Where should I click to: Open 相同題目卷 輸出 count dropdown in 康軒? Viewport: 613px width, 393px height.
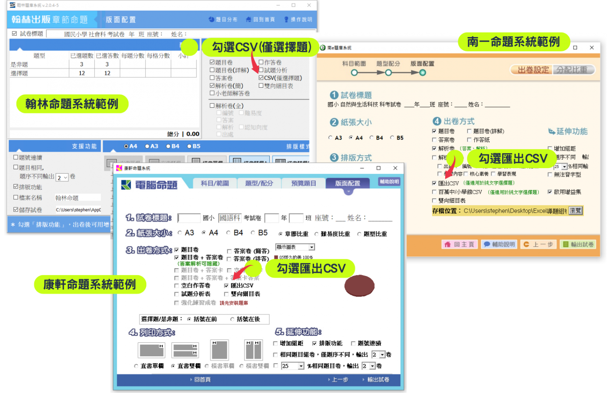372,366
